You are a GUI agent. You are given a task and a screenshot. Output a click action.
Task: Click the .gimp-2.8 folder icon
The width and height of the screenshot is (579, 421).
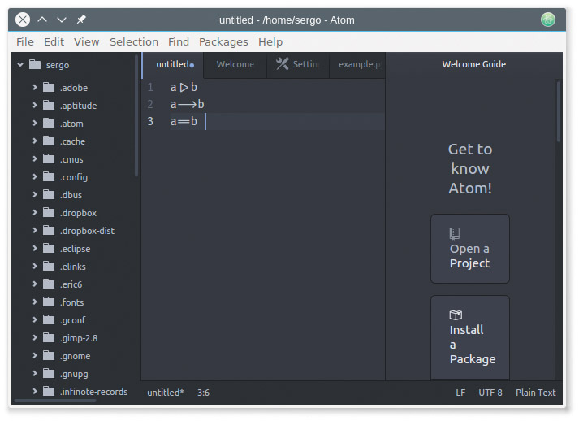49,337
